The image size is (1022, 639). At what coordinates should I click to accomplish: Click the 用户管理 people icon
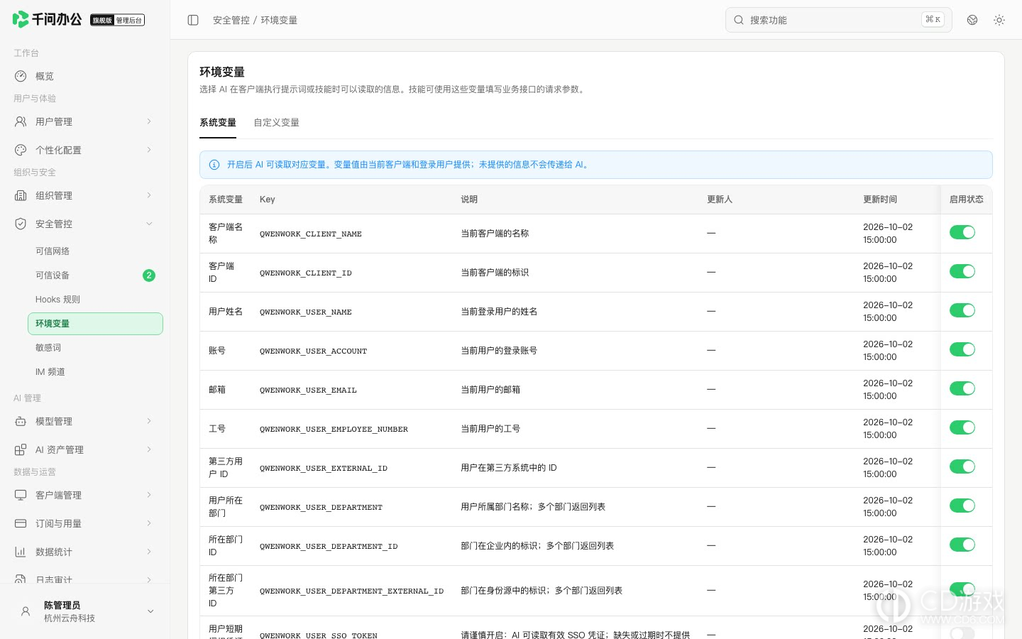[21, 121]
